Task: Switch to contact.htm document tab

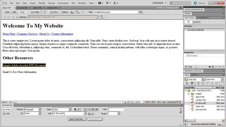Action: [x=52, y=8]
